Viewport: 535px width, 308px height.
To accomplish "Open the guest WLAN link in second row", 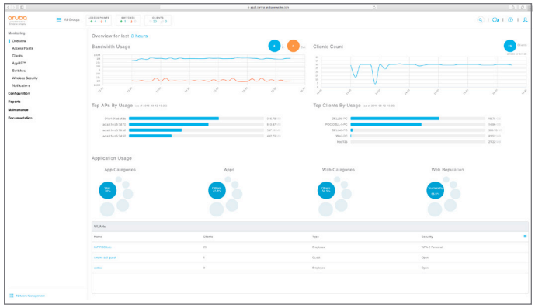I will 105,258.
